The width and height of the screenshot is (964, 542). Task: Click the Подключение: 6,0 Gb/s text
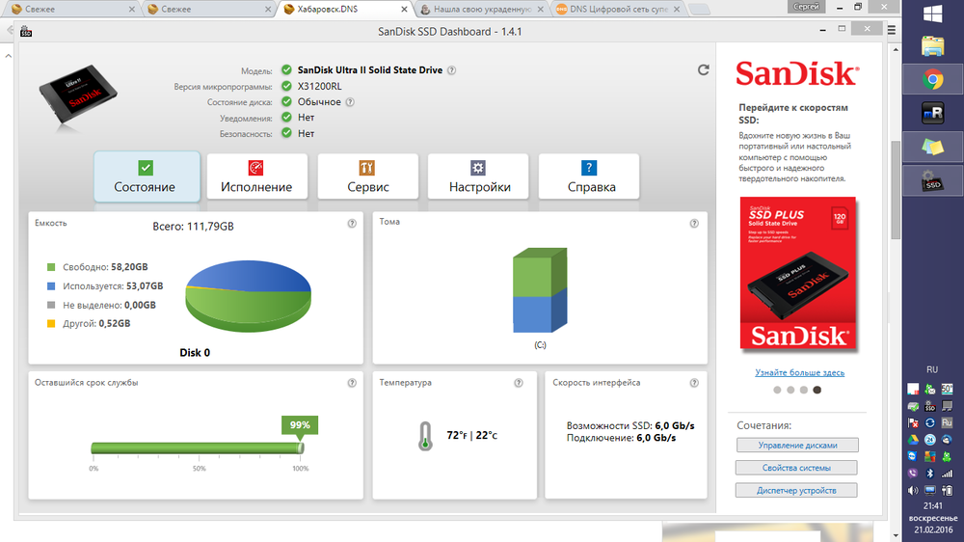coord(621,438)
